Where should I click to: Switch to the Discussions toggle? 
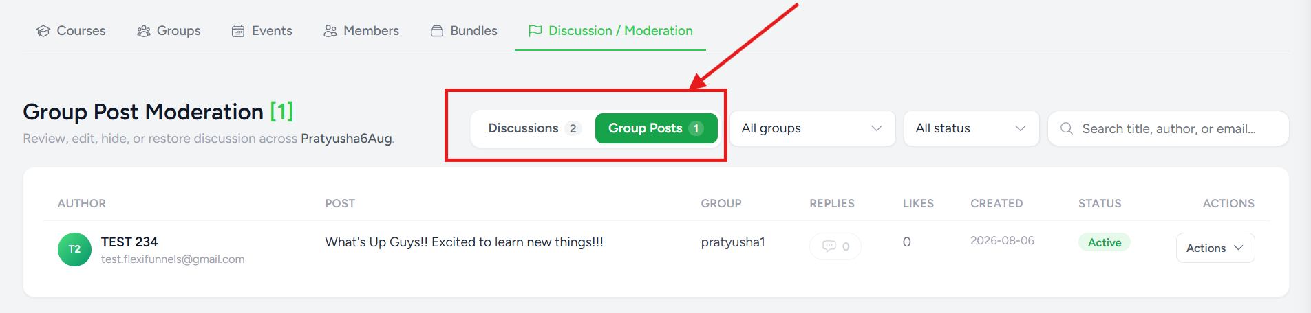point(535,128)
